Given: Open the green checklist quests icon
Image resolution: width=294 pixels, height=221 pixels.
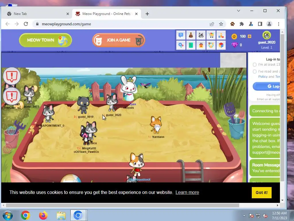Looking at the screenshot, I should tap(191, 45).
